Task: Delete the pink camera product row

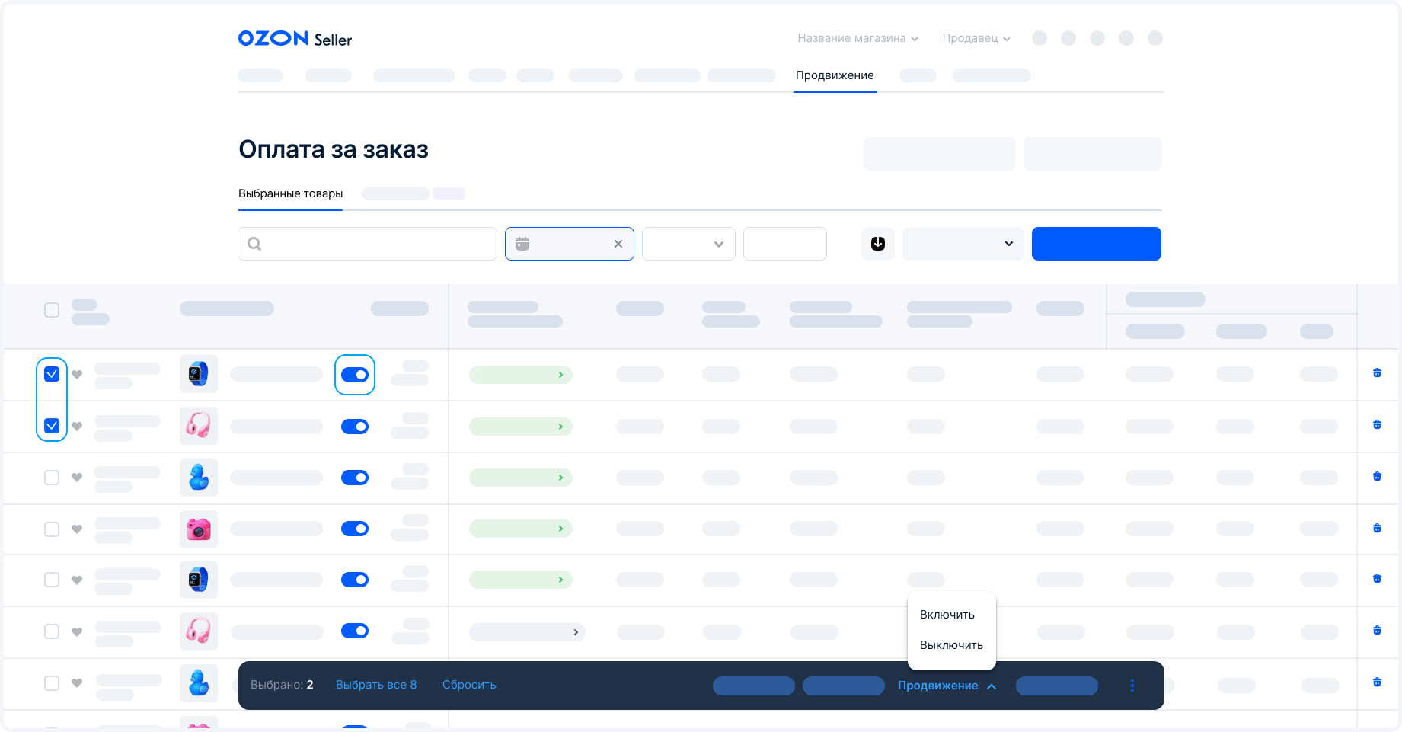Action: [x=1376, y=529]
